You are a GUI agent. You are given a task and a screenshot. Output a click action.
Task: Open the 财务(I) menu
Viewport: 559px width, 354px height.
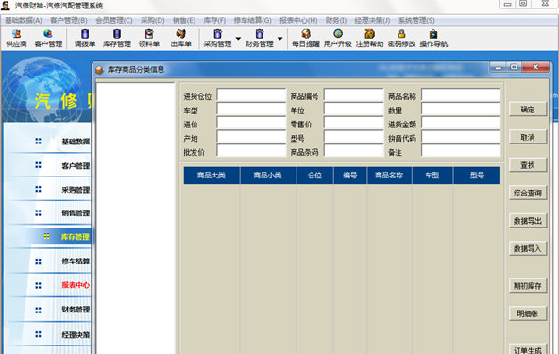336,21
